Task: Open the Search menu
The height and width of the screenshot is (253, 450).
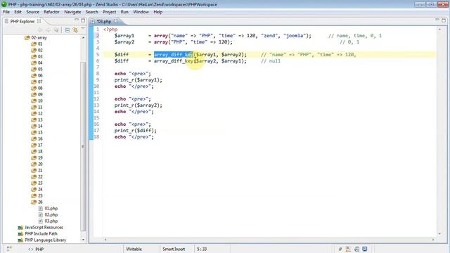Action: click(x=92, y=12)
